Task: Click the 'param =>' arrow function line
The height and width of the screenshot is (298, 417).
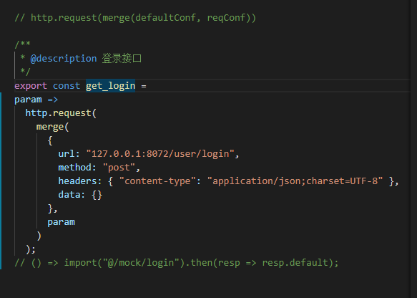Action: tap(36, 100)
